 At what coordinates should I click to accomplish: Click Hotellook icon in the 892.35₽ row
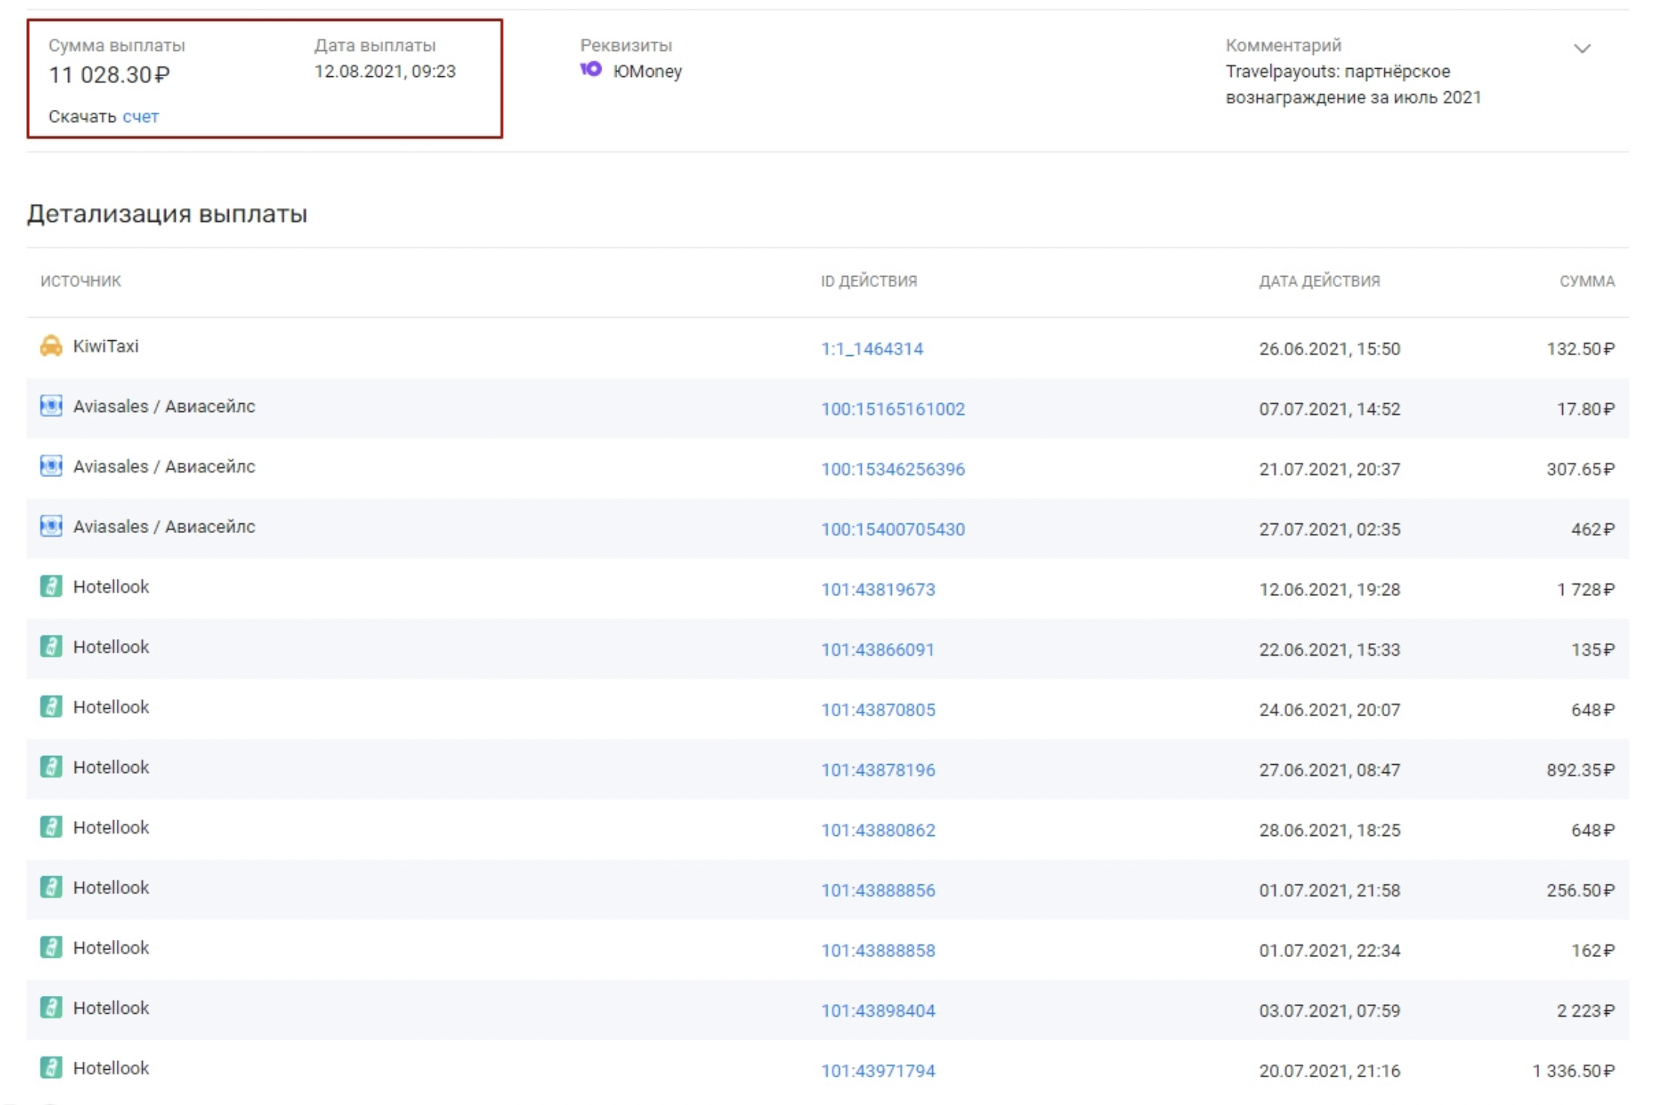tap(51, 767)
